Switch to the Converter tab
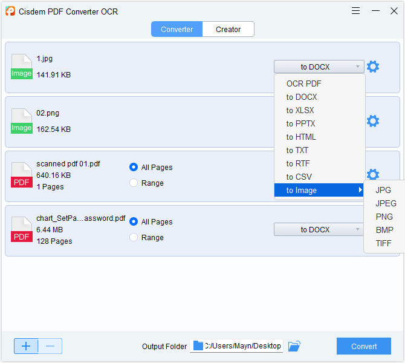 [x=177, y=29]
